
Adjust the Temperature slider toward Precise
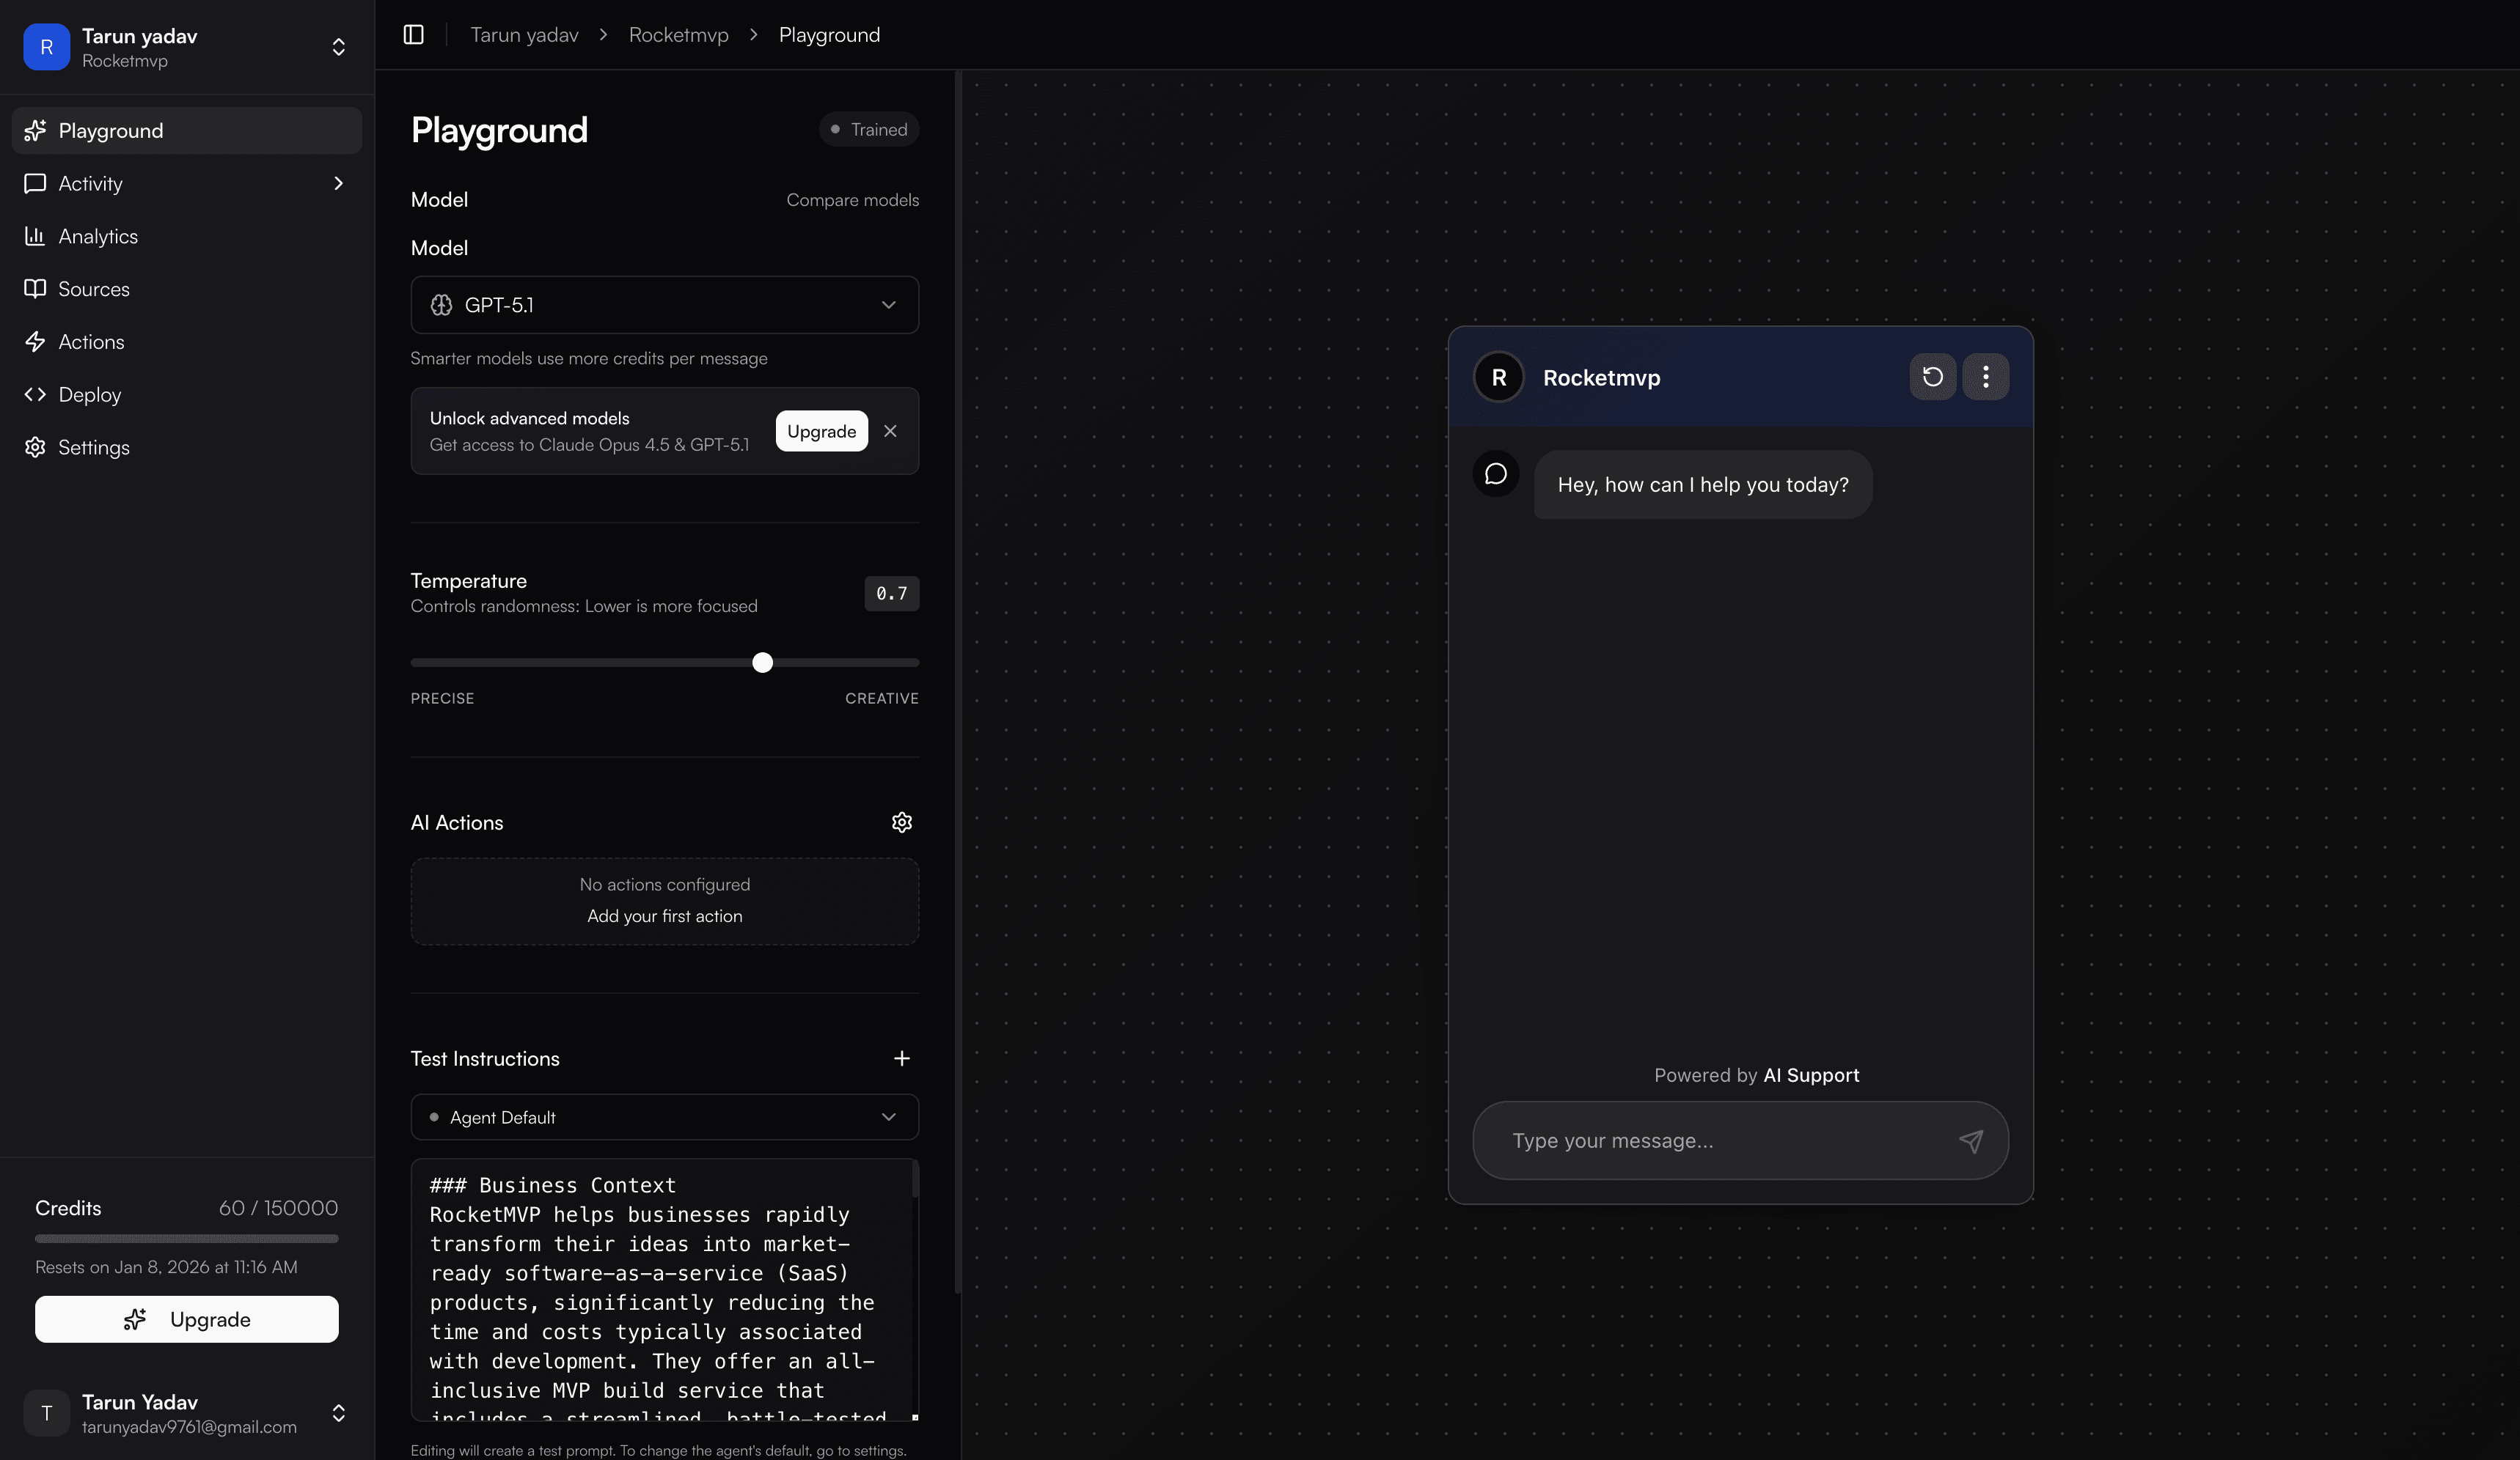click(550, 662)
